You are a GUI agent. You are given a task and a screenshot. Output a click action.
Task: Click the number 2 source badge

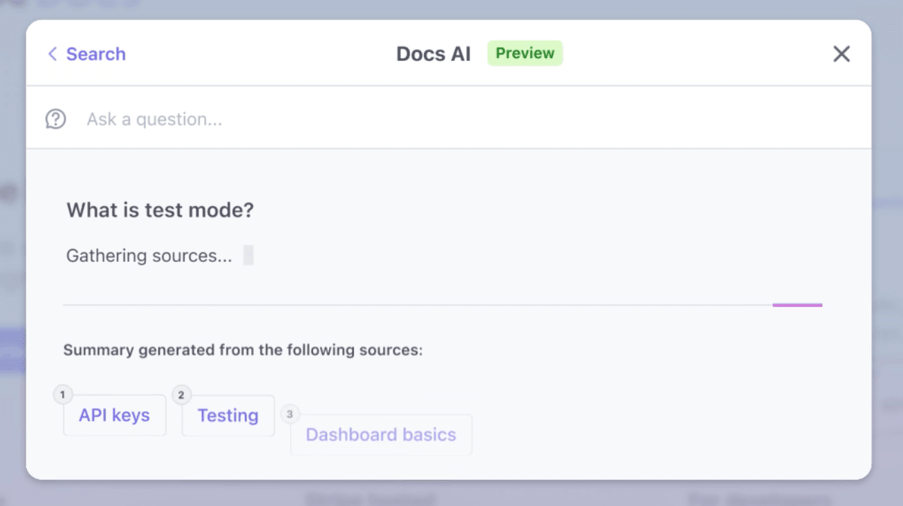(x=181, y=395)
